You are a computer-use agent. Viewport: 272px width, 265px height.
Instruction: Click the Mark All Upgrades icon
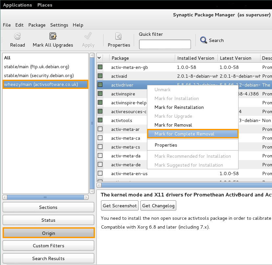point(53,36)
